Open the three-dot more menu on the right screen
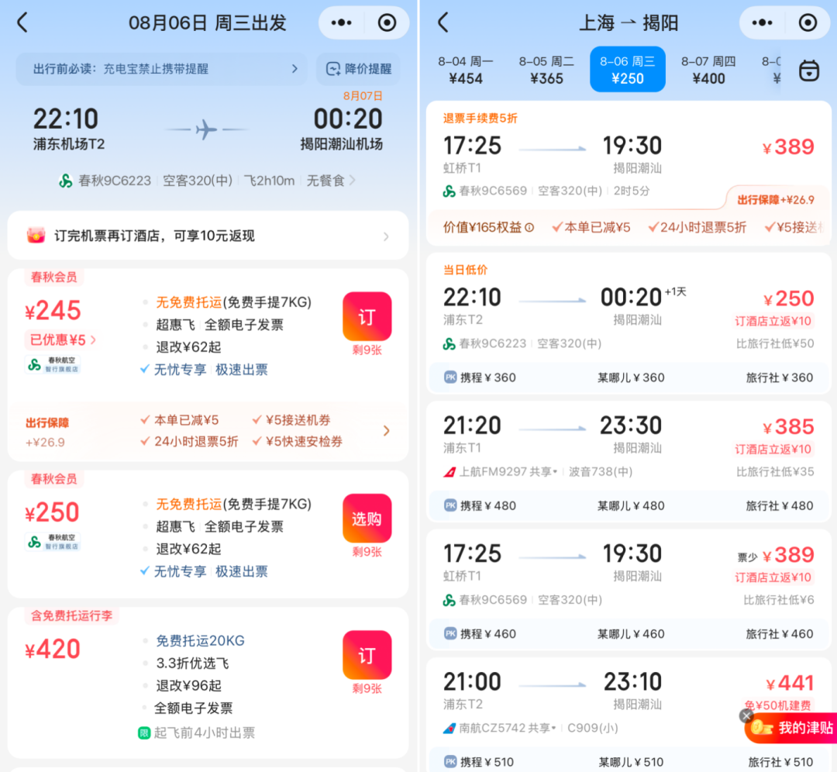The width and height of the screenshot is (837, 772). tap(762, 22)
